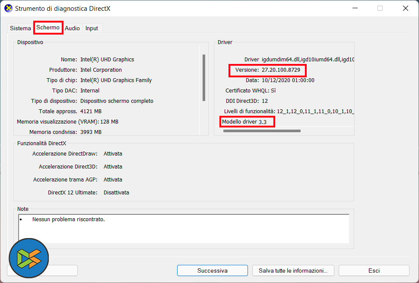This screenshot has width=419, height=283.
Task: Click inside the Note text box
Action: (x=184, y=229)
